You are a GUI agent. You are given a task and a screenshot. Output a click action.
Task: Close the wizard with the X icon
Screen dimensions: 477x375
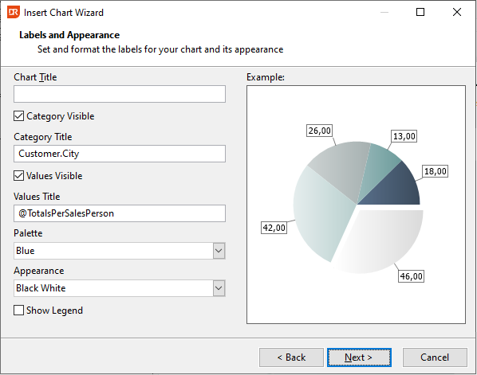pyautogui.click(x=457, y=12)
